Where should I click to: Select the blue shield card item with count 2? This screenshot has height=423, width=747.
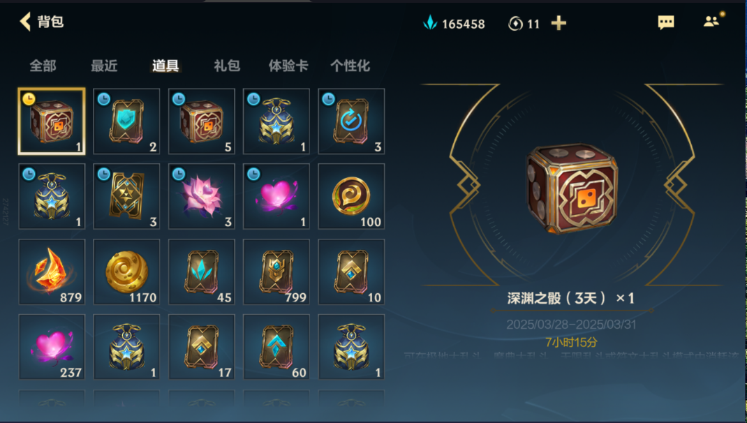pos(126,121)
